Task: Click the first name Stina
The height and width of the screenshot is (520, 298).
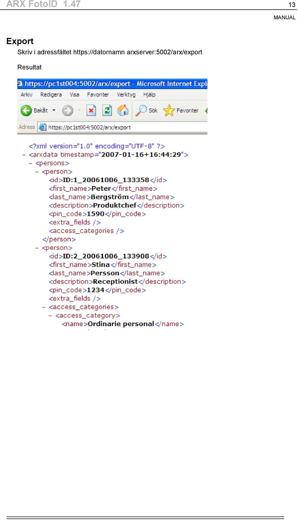Action: click(x=101, y=264)
